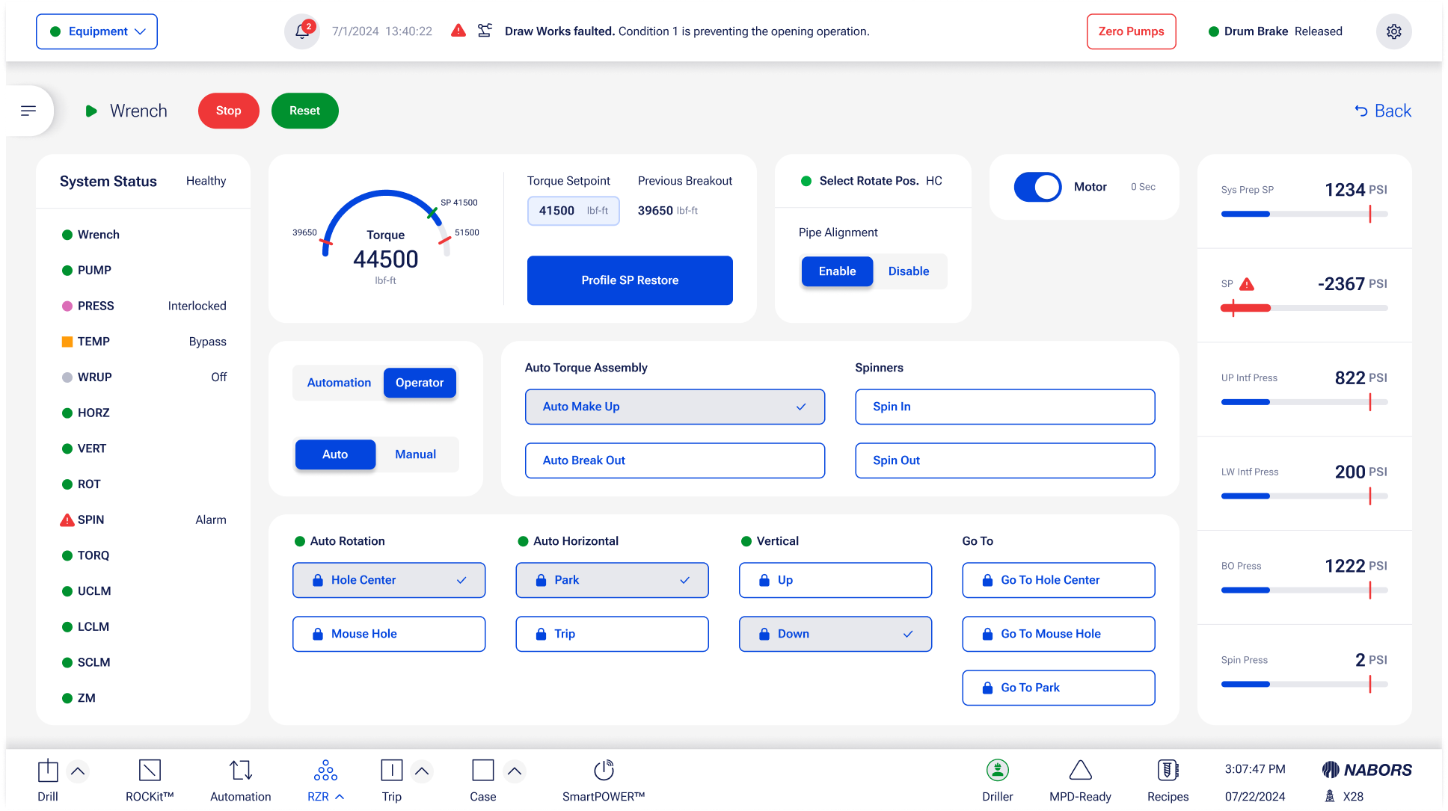Open the SmartPOWER icon
The image size is (1448, 811).
(604, 770)
